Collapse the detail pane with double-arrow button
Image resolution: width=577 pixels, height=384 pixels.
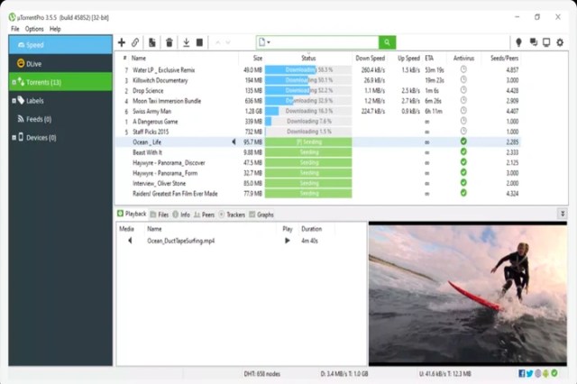[563, 214]
